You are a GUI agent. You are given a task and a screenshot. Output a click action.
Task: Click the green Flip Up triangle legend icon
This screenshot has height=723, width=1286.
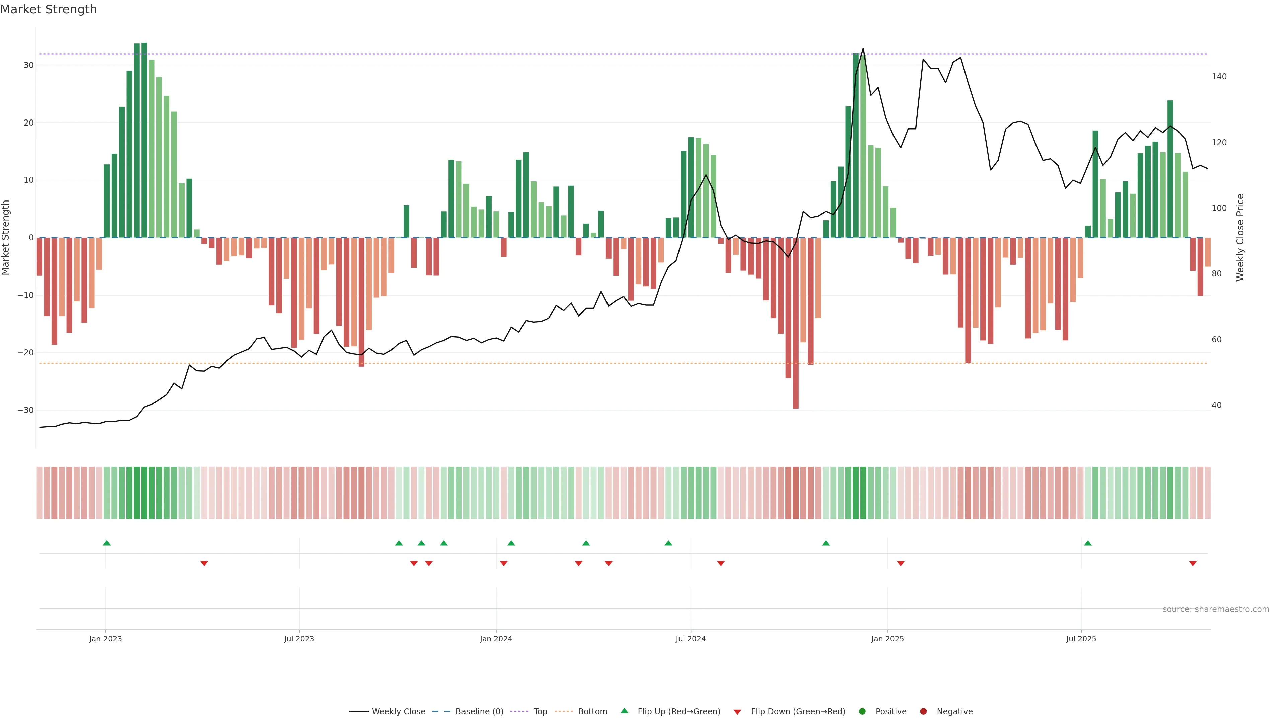[624, 711]
